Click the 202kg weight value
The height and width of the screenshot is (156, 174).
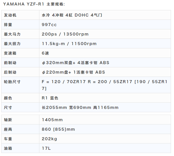pos(49,139)
